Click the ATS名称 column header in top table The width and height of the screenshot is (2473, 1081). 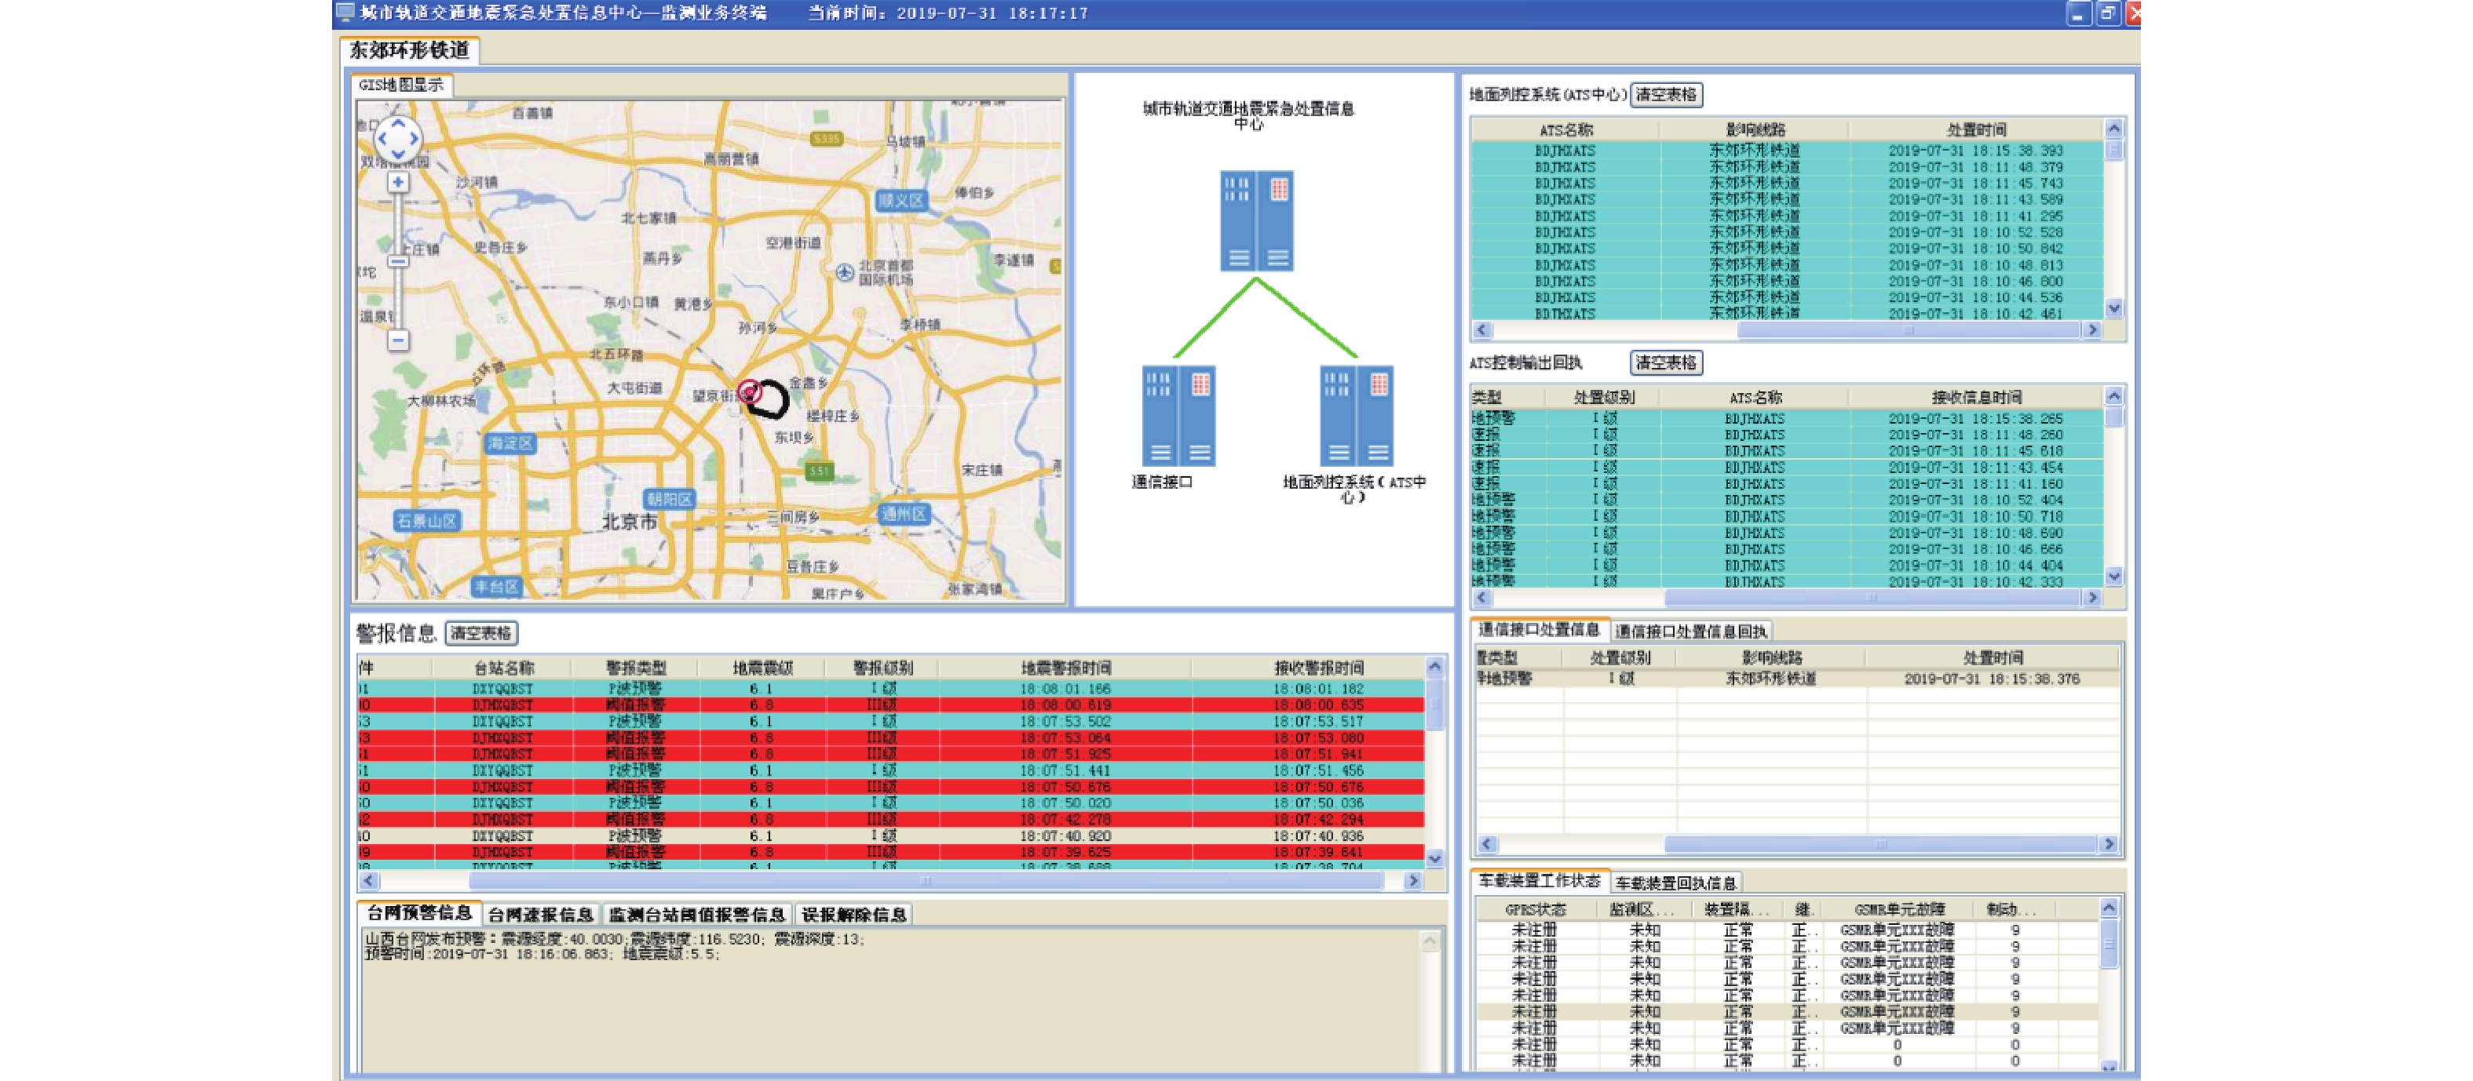(1565, 129)
